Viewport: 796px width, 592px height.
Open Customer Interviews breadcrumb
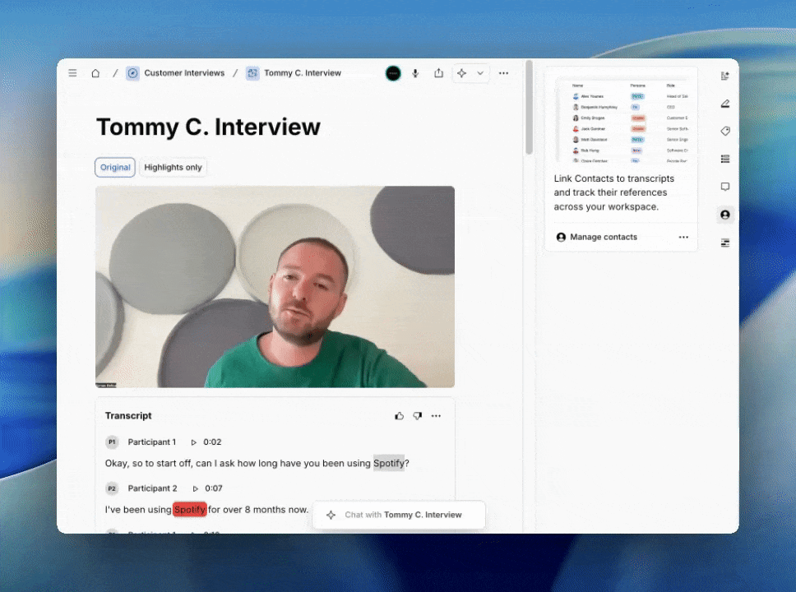(184, 73)
